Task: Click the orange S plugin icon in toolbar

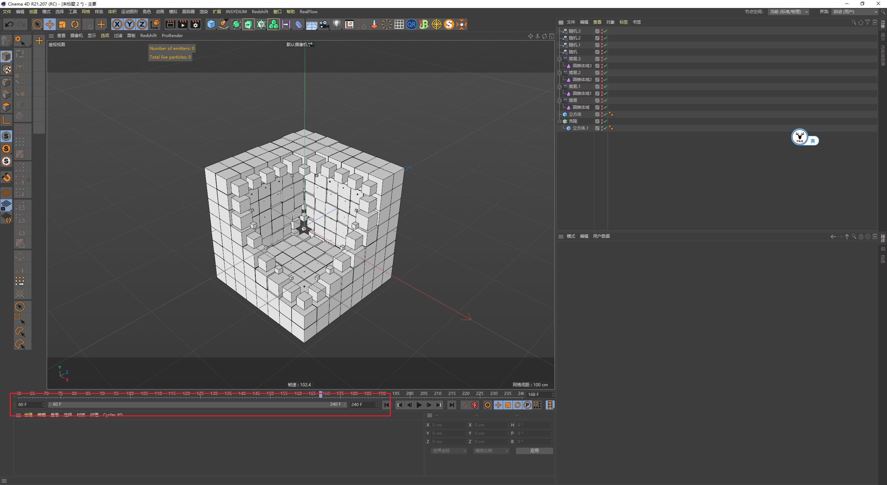Action: point(449,24)
